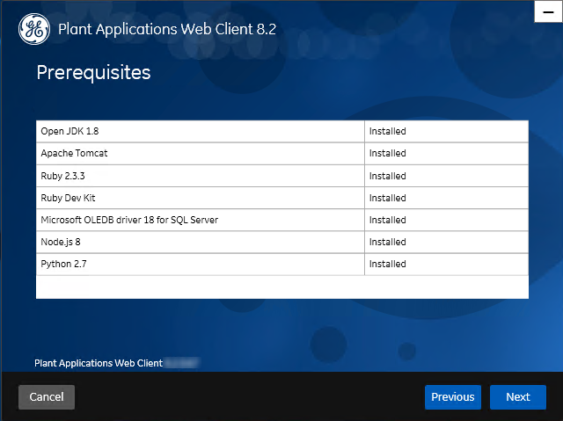The width and height of the screenshot is (563, 421).
Task: Select Microsoft OLEDB driver 18 row
Action: (x=282, y=220)
